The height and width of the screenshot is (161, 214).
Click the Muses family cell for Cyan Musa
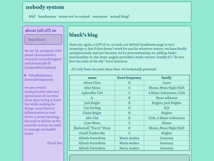click(x=166, y=123)
